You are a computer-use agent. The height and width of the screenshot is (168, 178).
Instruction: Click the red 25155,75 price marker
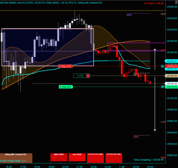[x=171, y=66]
